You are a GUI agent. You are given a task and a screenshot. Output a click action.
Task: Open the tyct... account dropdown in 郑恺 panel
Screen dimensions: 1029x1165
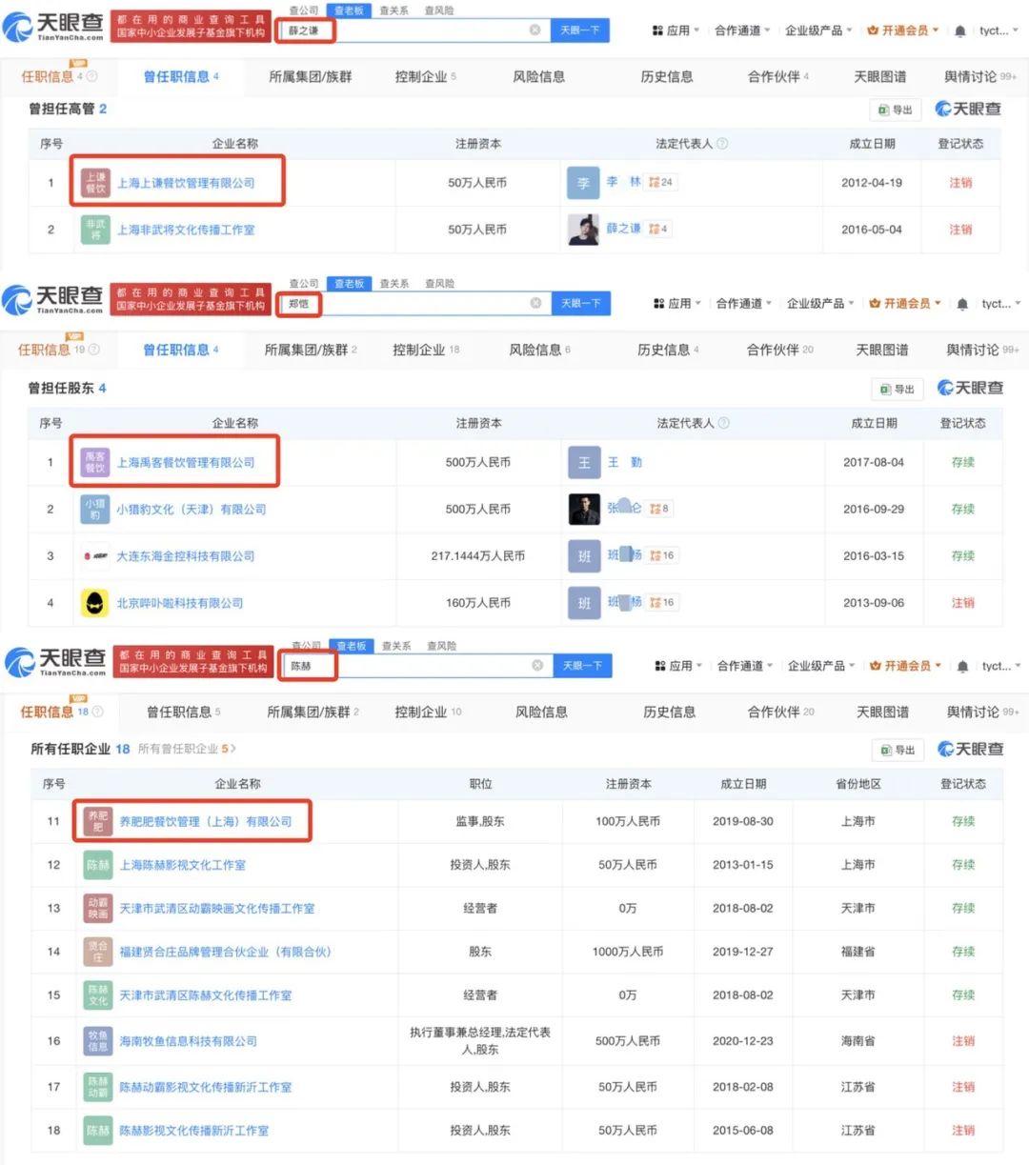pos(1000,304)
